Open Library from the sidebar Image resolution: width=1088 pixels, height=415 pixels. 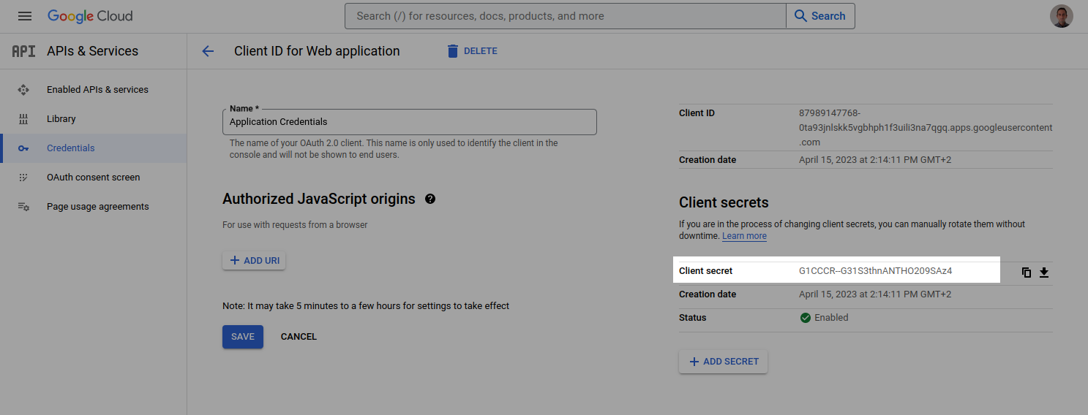click(61, 119)
